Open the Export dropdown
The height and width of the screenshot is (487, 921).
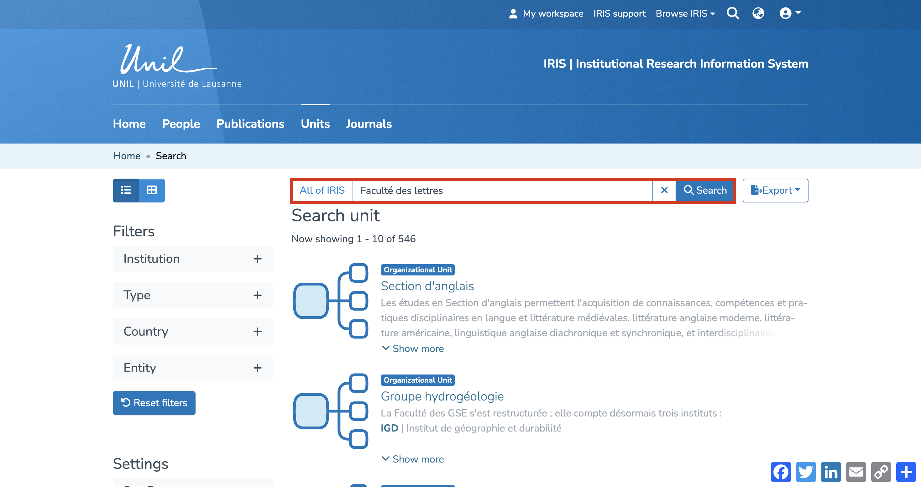775,190
